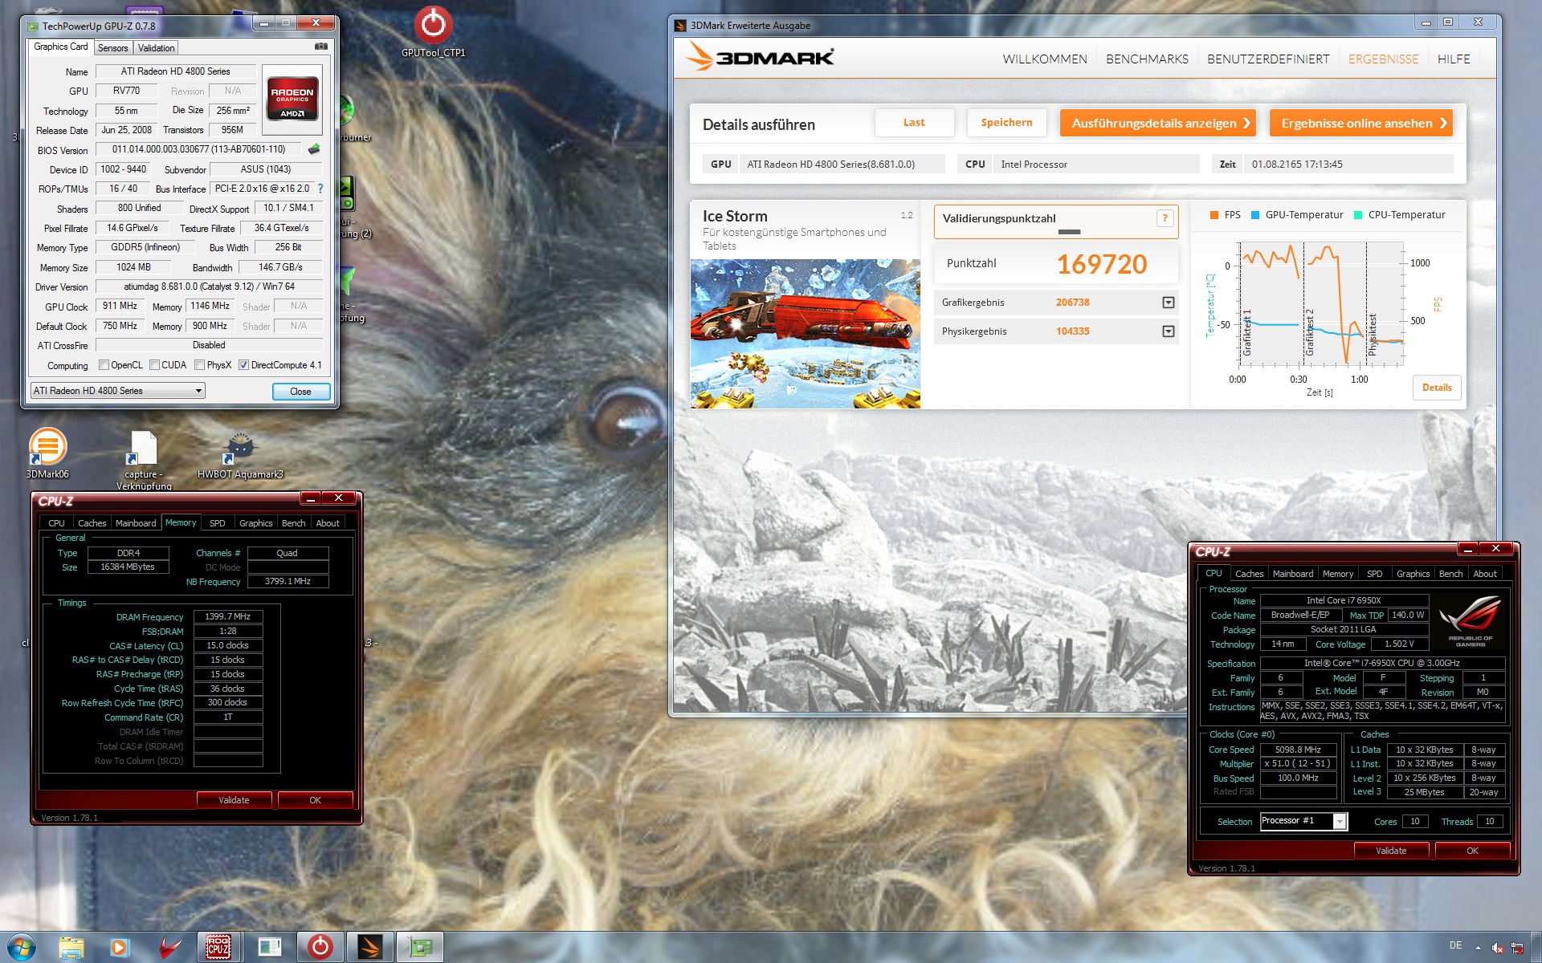Click the blue GPU-Temperatur legend swatch
Screen dimensions: 1542x963
coord(1255,215)
